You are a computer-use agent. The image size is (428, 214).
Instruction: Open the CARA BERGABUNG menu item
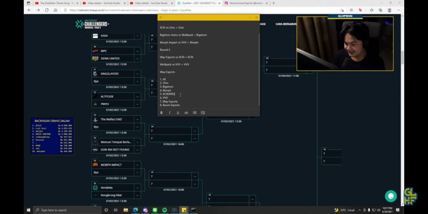click(286, 24)
